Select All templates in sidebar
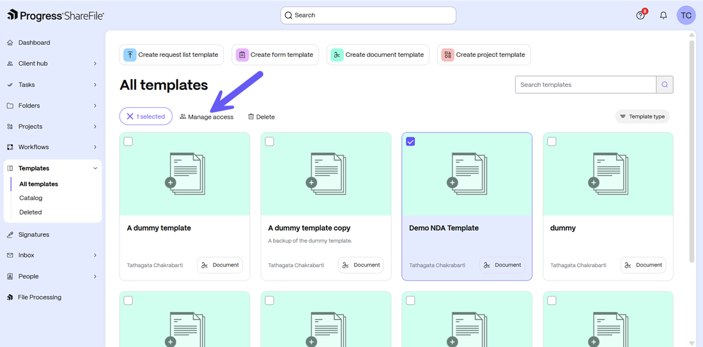 coord(38,184)
